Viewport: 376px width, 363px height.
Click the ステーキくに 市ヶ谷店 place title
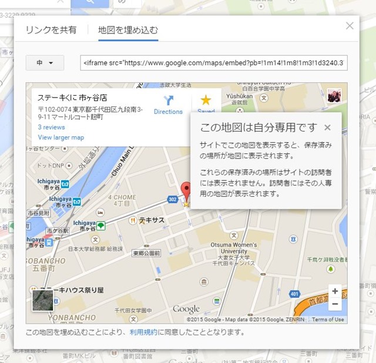click(x=72, y=98)
